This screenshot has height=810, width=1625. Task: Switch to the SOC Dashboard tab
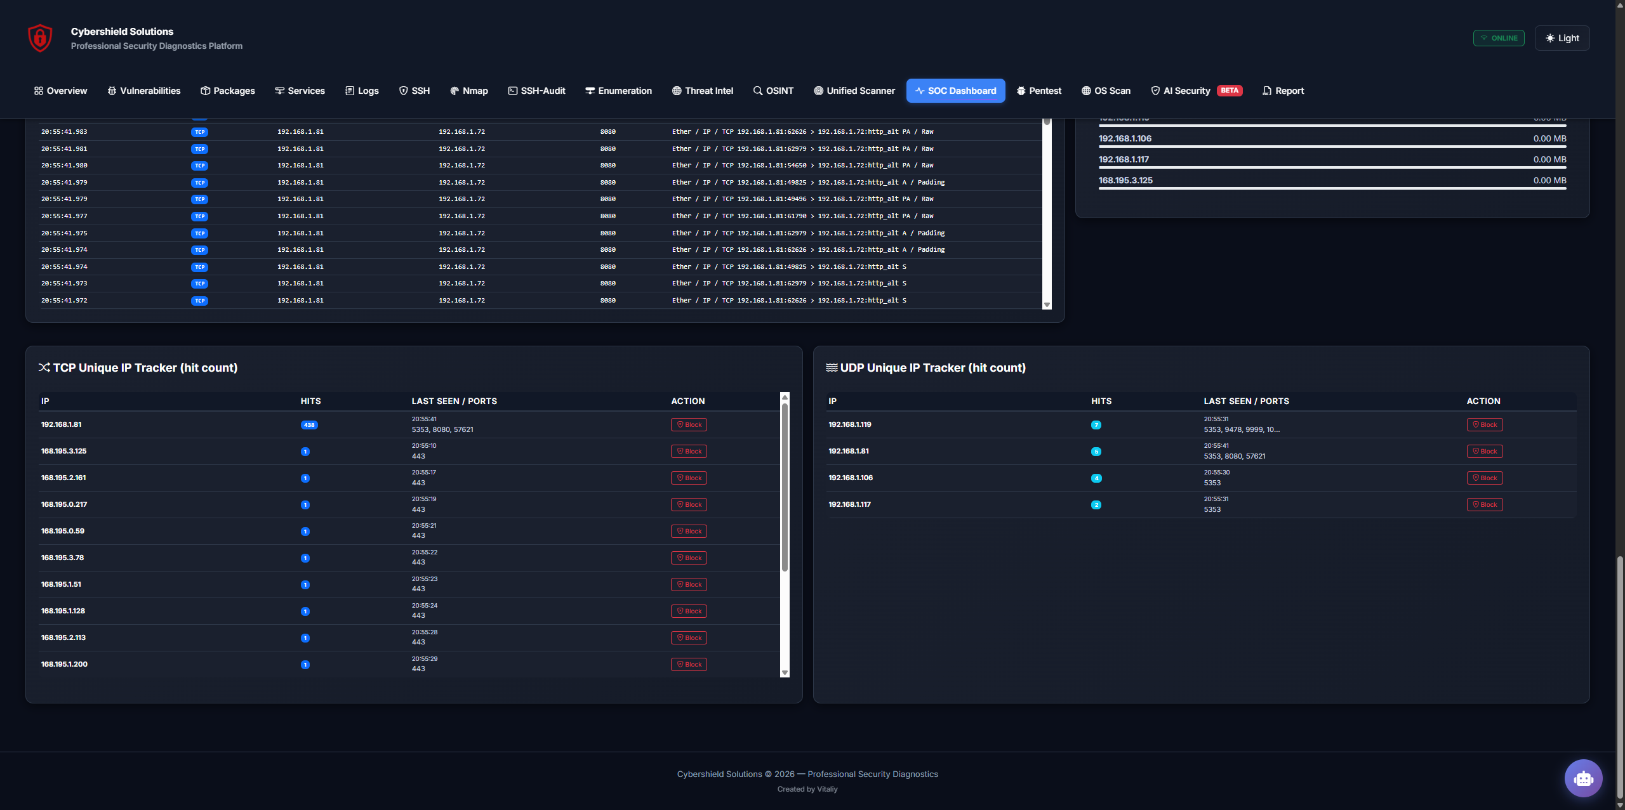[955, 91]
